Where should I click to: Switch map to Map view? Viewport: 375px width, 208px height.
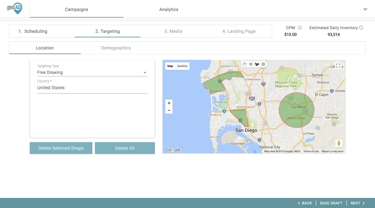click(170, 66)
